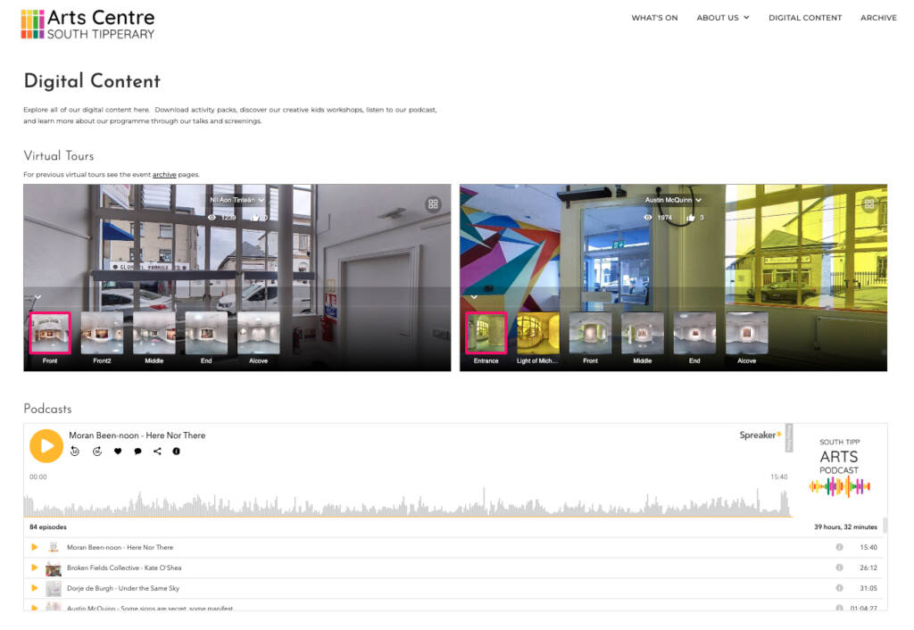The width and height of the screenshot is (914, 630).
Task: Open episode "Dorje de Burgh - Under the Same Sky"
Action: pos(123,588)
